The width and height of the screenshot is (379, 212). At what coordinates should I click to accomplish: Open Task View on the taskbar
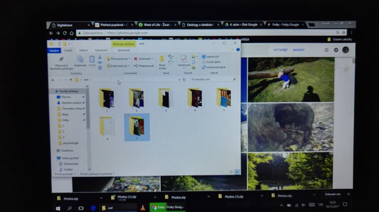tap(81, 208)
